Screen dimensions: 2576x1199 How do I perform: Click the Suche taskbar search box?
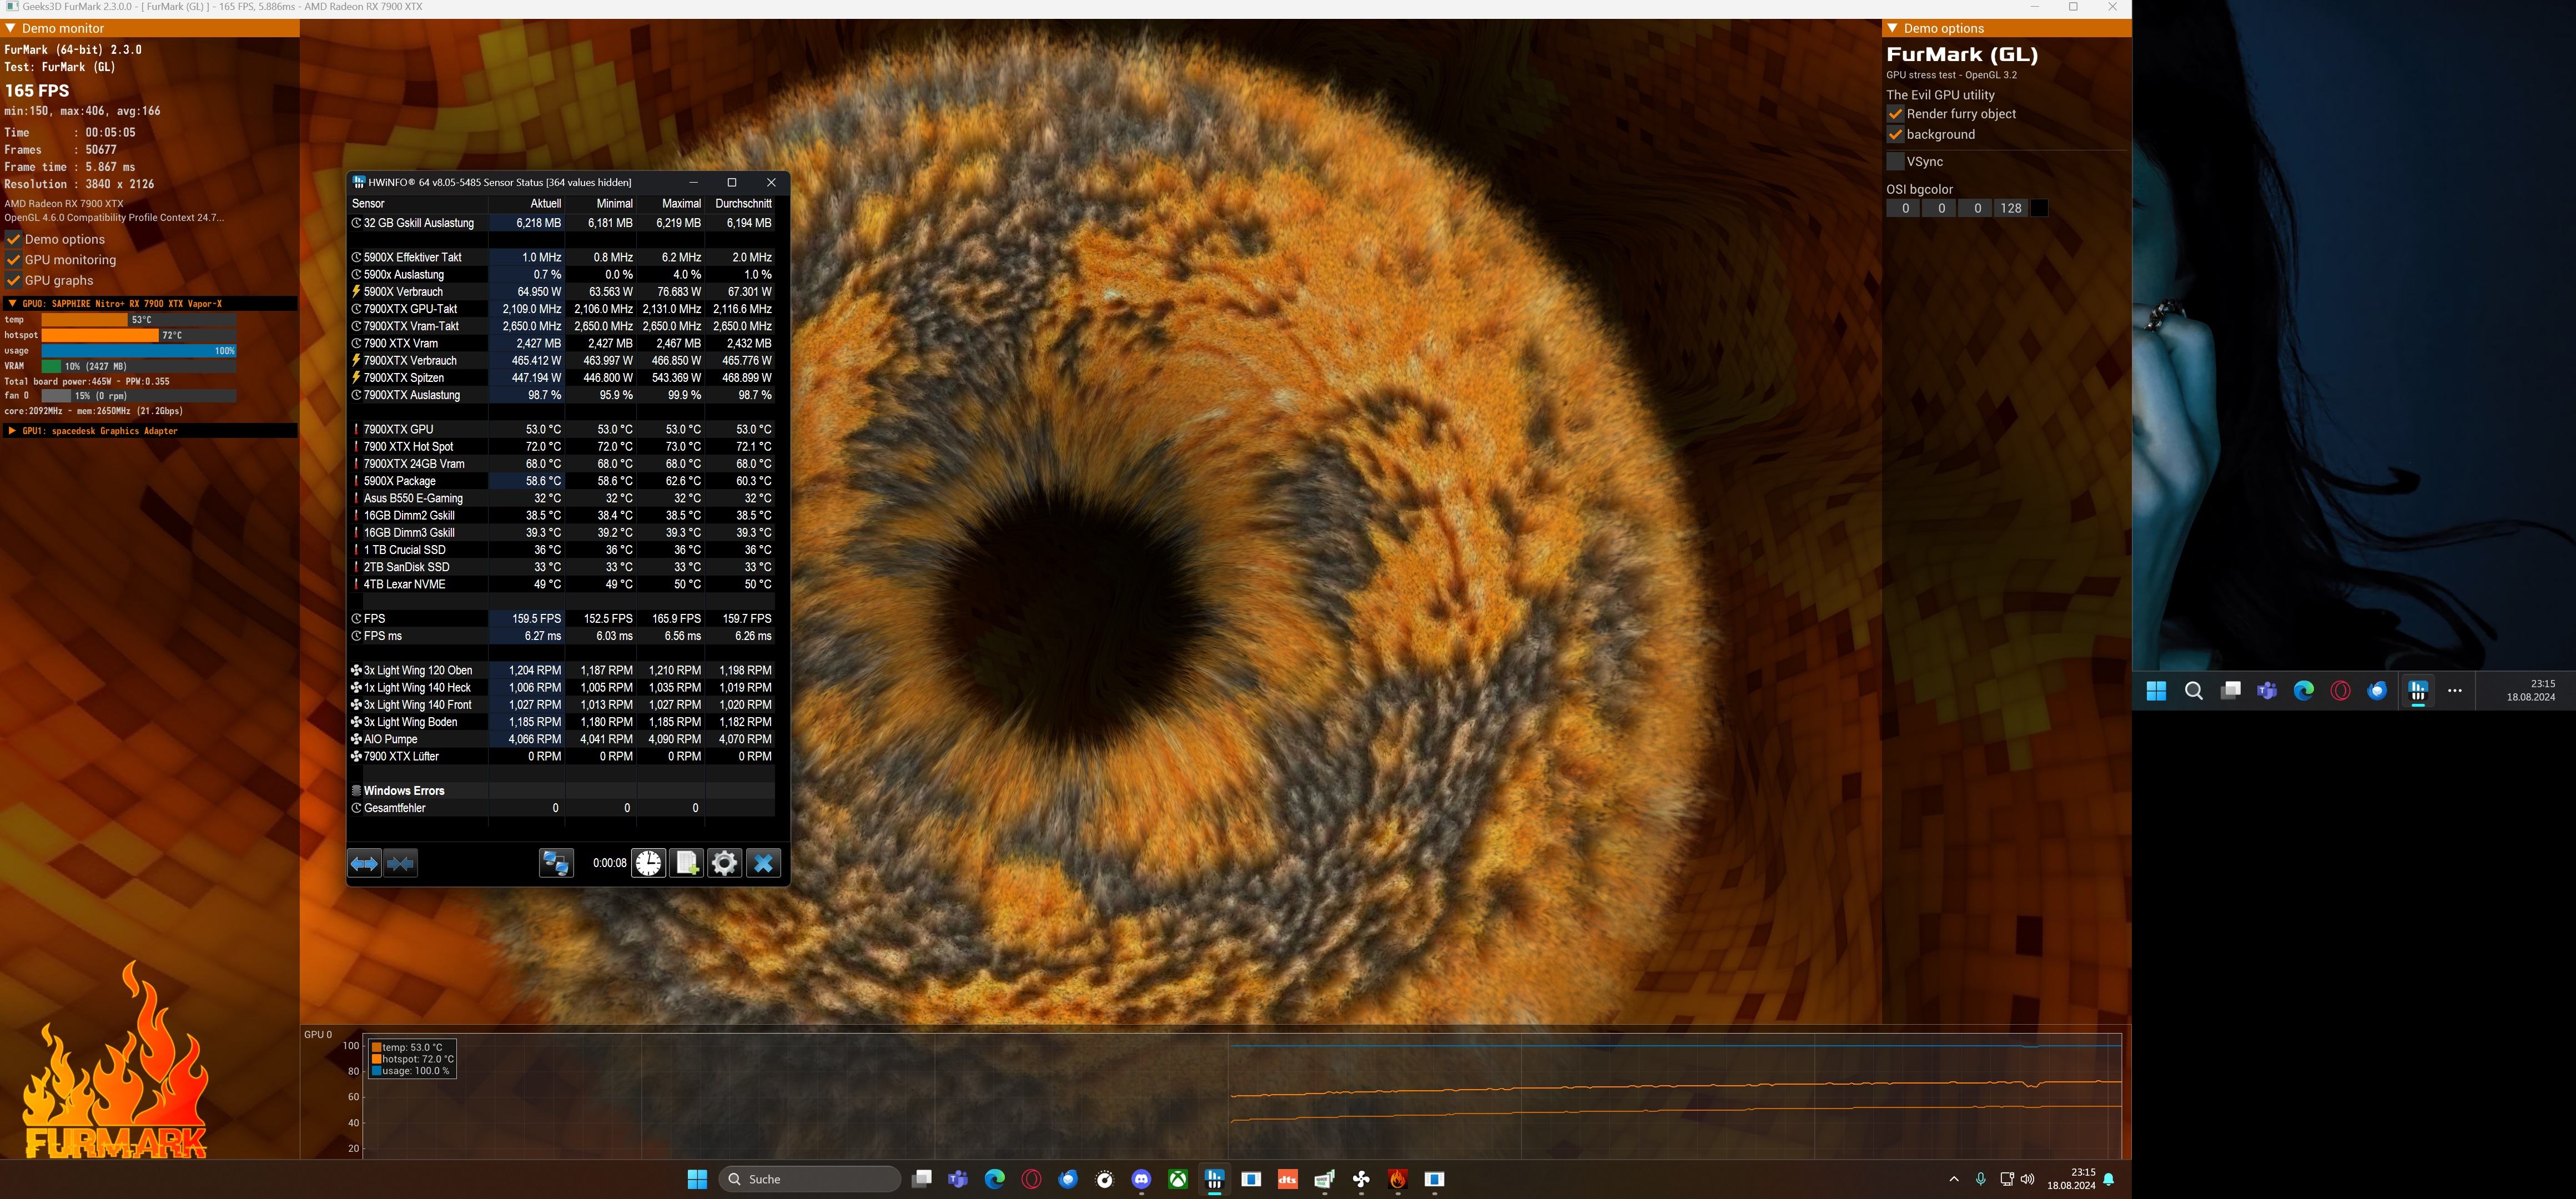(810, 1180)
